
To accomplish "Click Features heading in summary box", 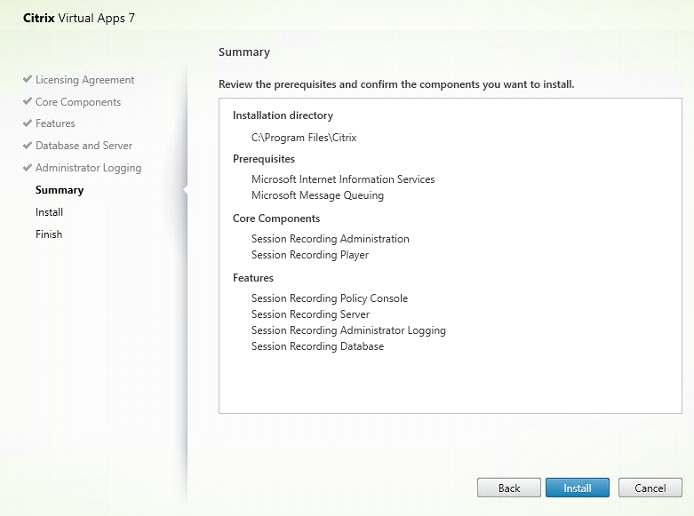I will [253, 278].
